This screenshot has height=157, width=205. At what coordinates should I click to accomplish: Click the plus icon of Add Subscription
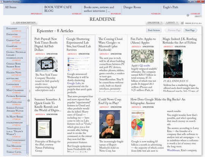pos(14,23)
